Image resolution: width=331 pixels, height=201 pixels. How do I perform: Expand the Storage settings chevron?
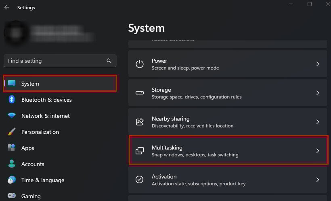(318, 93)
